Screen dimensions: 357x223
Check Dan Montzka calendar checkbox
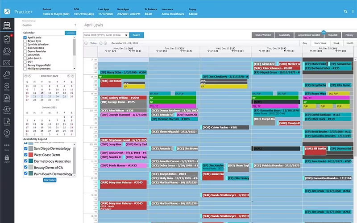(25, 48)
